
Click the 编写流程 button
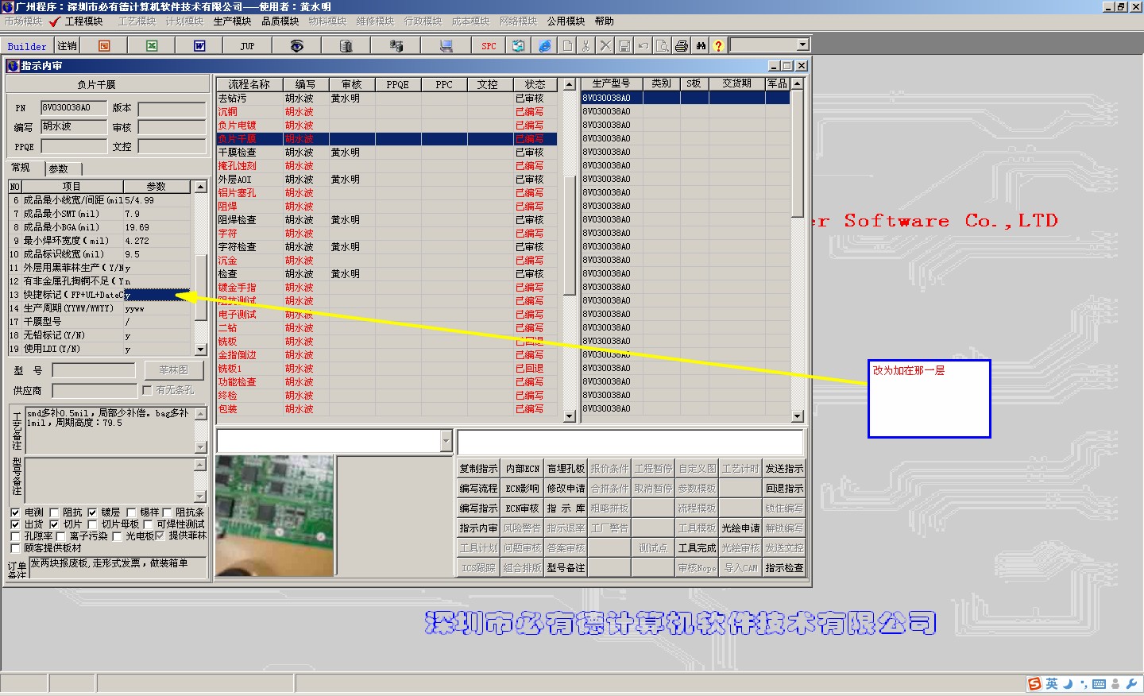pos(478,489)
